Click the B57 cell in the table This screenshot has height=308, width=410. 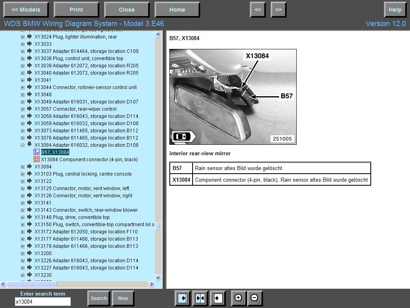tap(181, 168)
